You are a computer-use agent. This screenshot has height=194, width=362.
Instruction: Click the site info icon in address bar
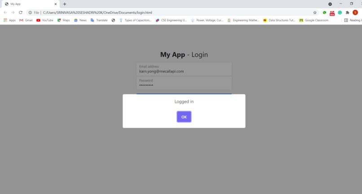(30, 13)
